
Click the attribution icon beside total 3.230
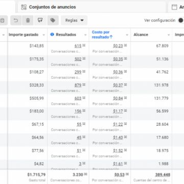coord(86,174)
